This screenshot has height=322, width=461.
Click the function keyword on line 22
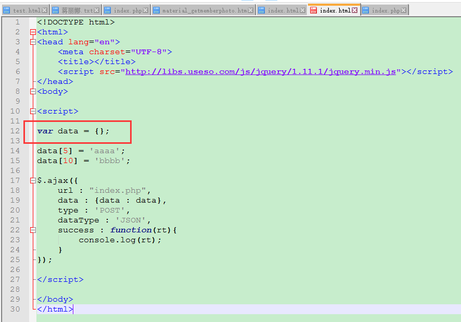[x=131, y=230]
